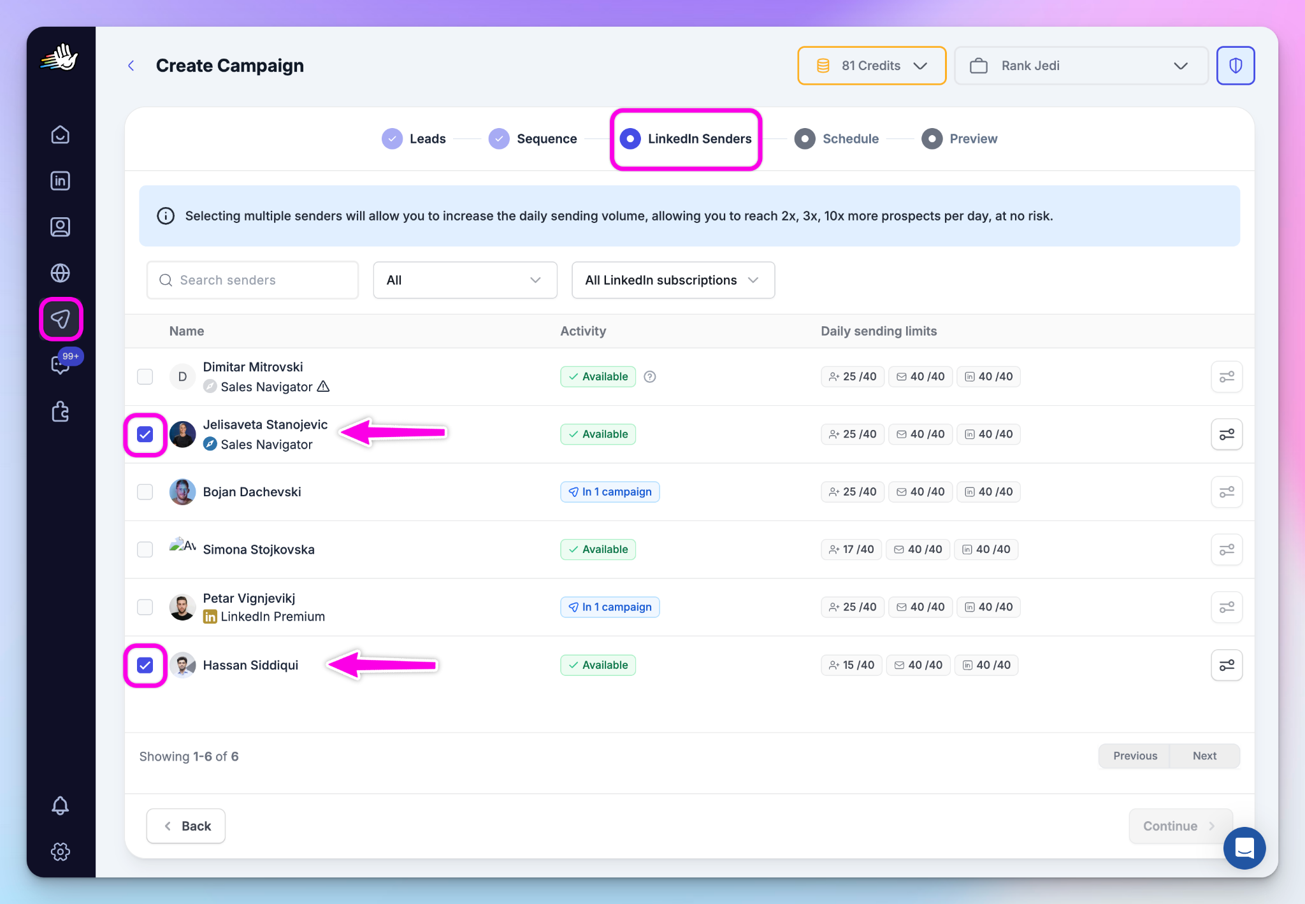Screen dimensions: 1305x904
Task: Uncheck Hassan Siddiqui checkbox
Action: click(145, 665)
